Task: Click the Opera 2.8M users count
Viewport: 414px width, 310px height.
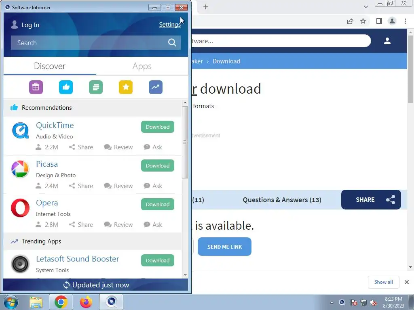Action: (x=47, y=224)
